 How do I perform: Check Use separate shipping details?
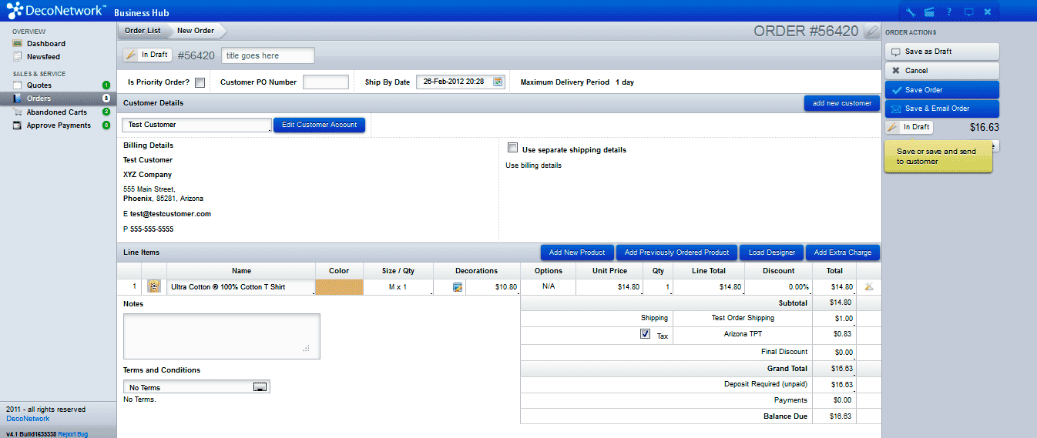(512, 149)
